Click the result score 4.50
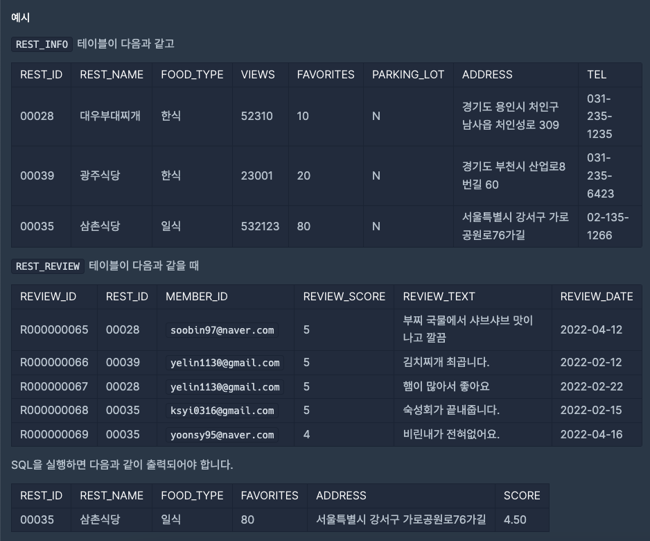The width and height of the screenshot is (650, 541). coord(515,519)
